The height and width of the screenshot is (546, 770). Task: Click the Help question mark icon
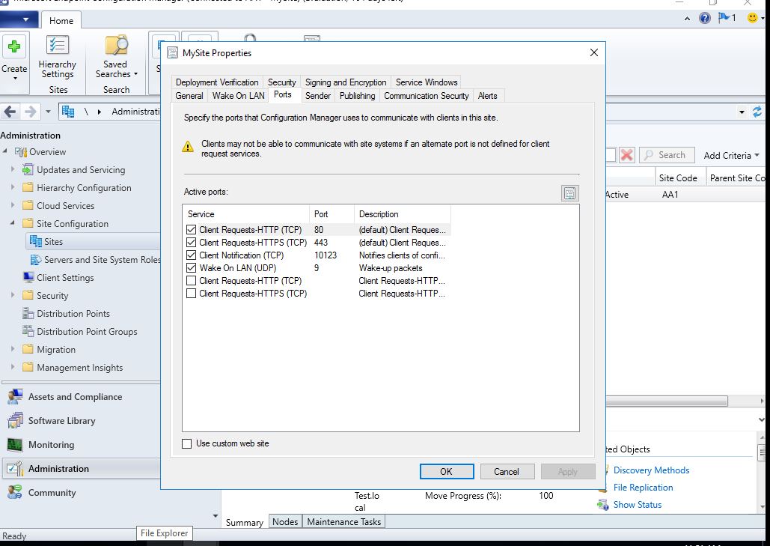pyautogui.click(x=705, y=18)
